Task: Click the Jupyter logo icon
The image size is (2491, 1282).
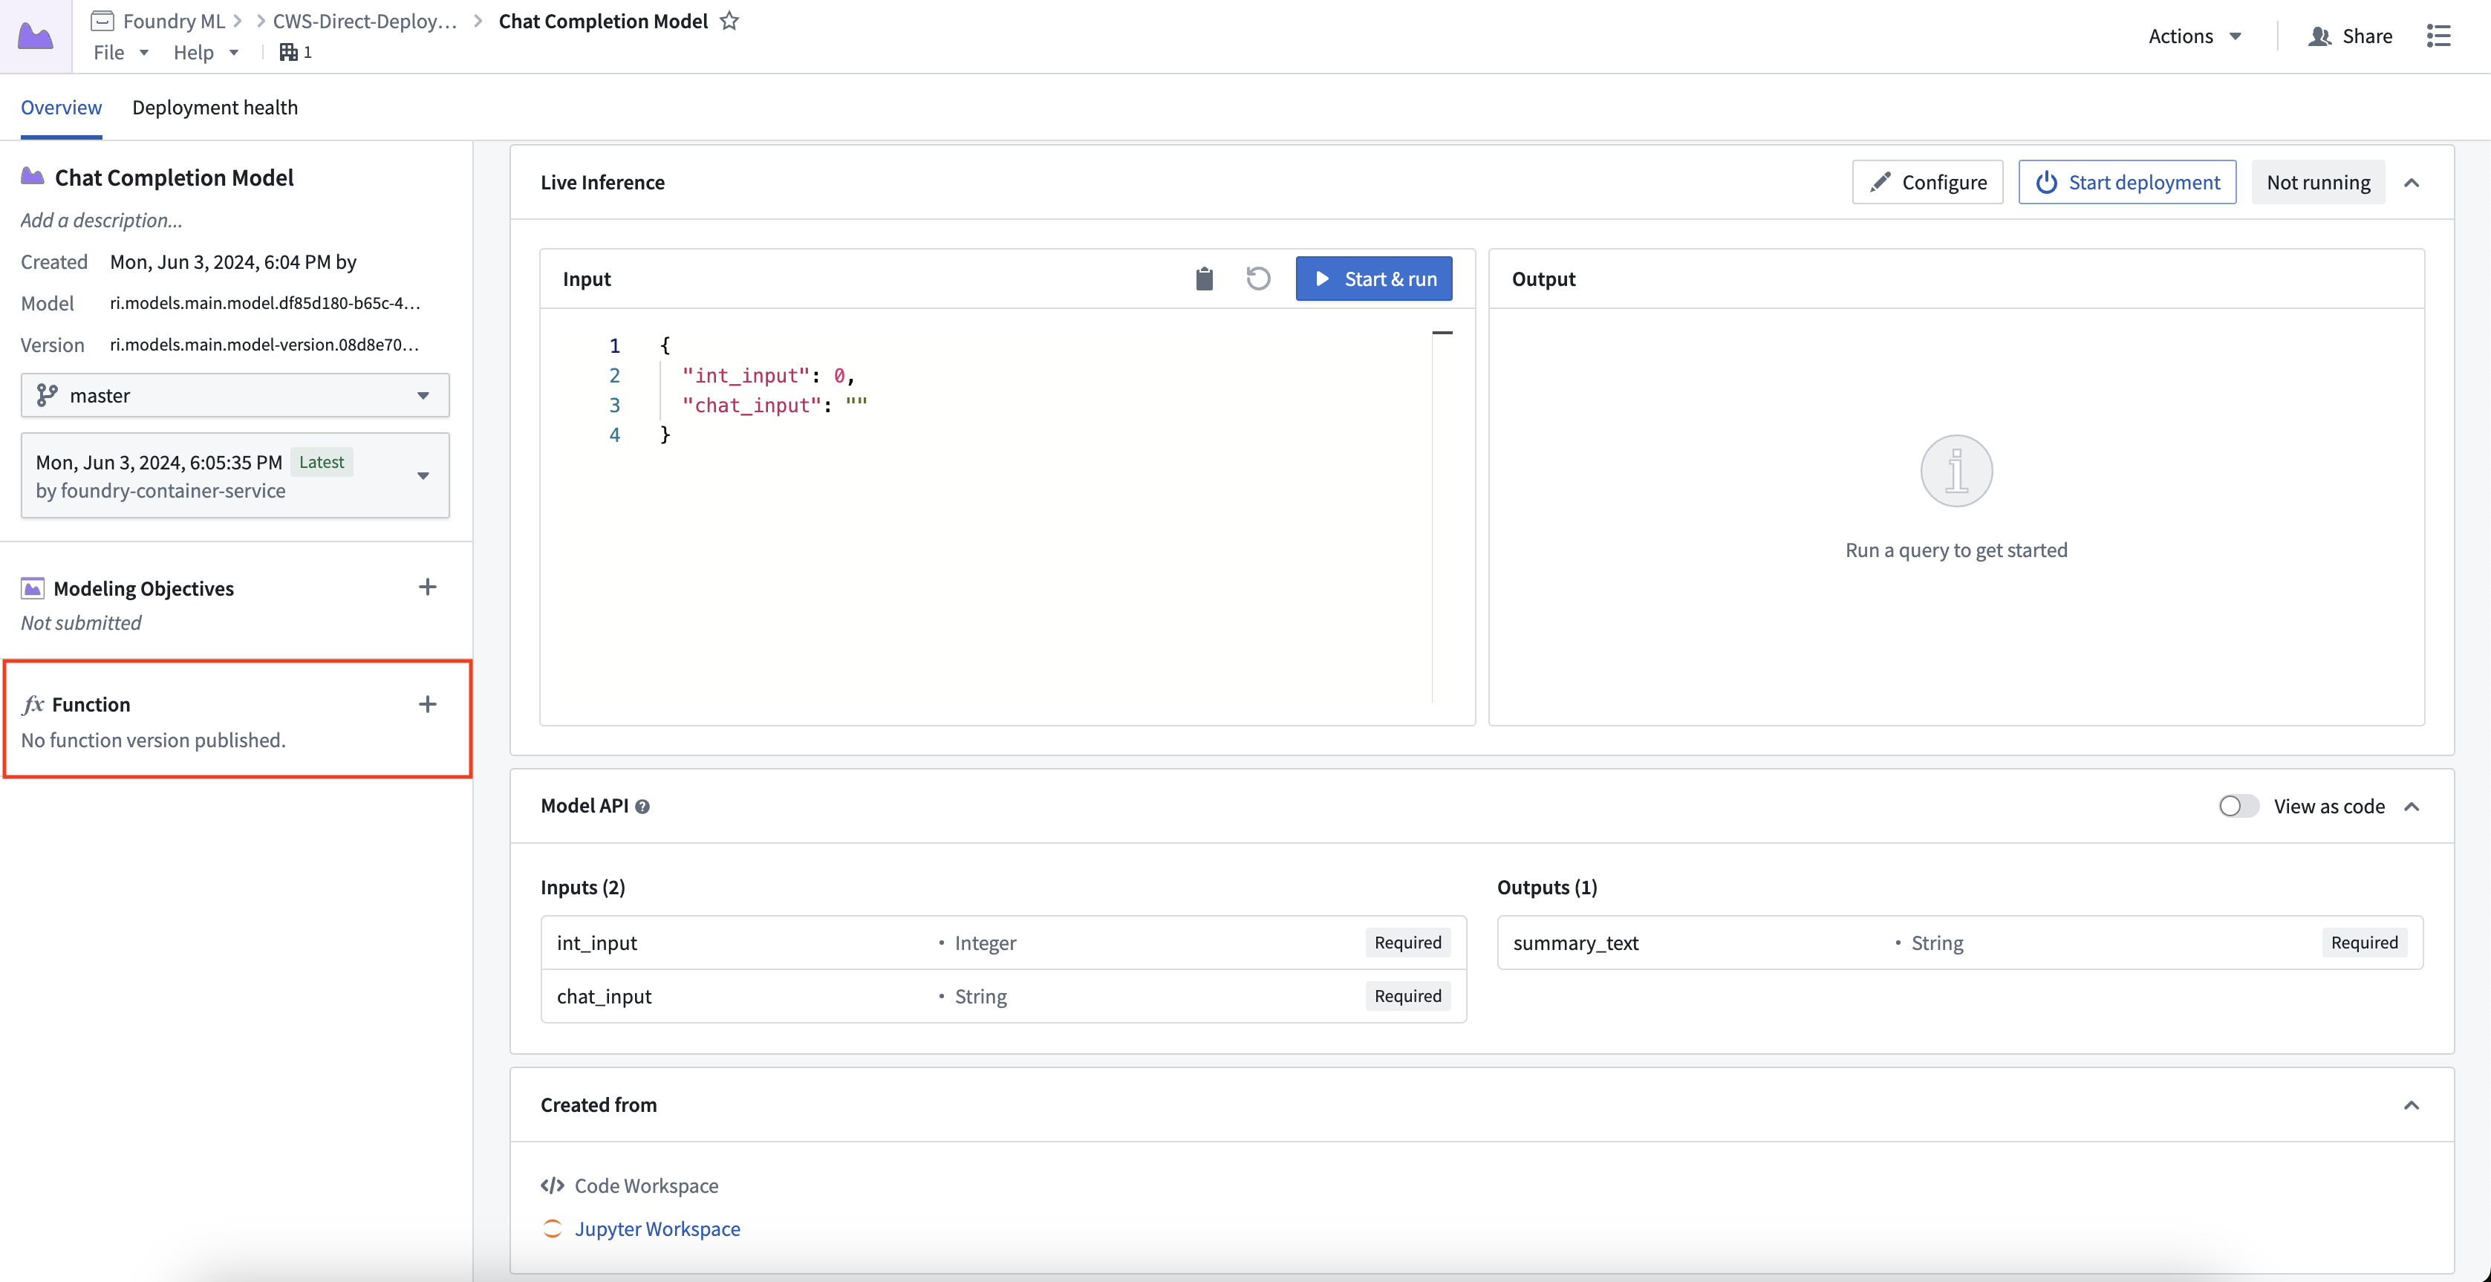Action: coord(552,1228)
